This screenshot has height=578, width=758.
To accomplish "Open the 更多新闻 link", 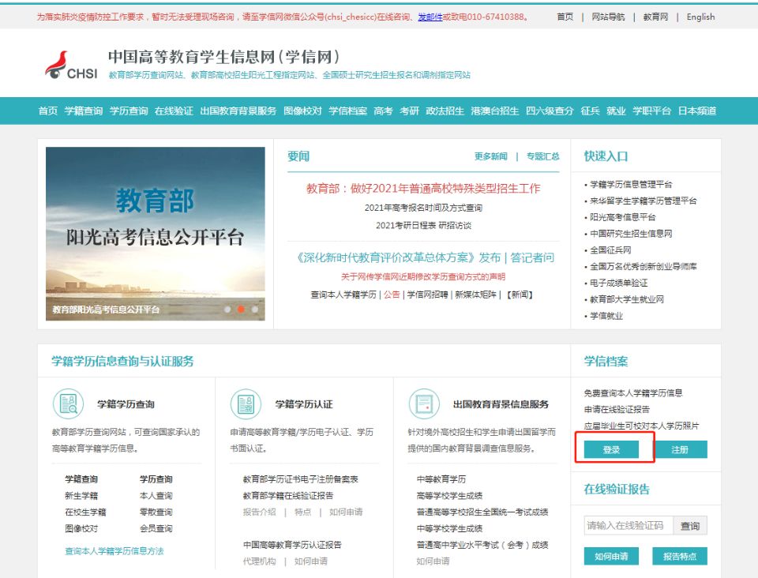I will pos(490,156).
